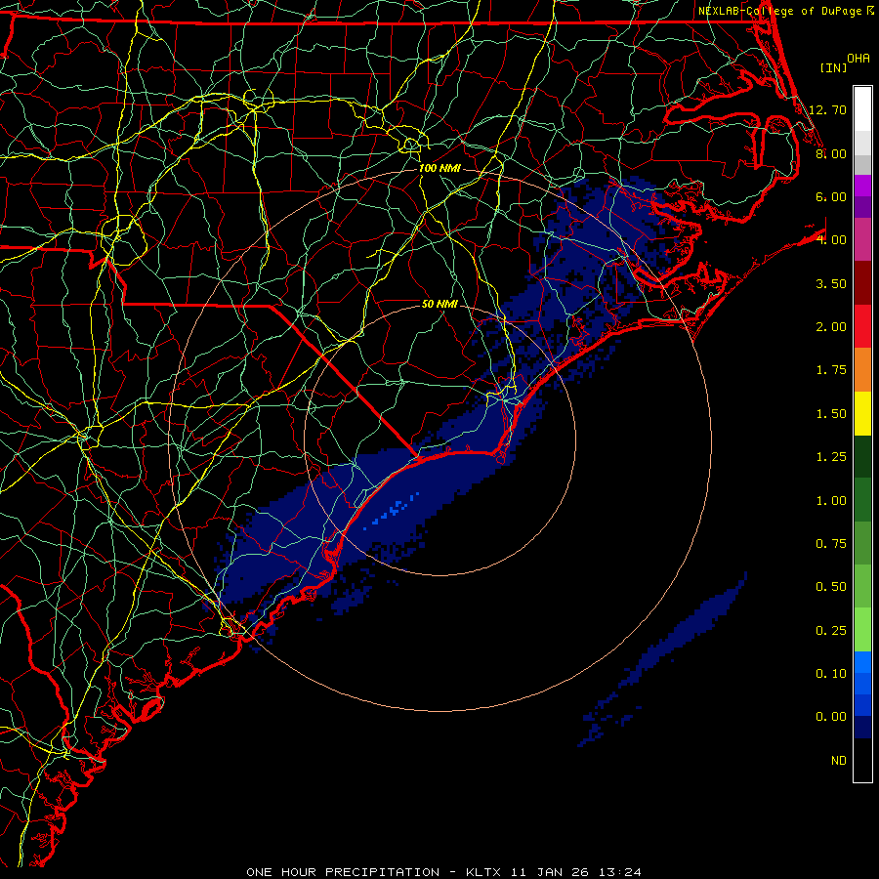The height and width of the screenshot is (879, 879).
Task: Click the OHA product label
Action: click(x=858, y=59)
